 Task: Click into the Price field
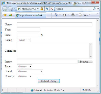coord(29,35)
